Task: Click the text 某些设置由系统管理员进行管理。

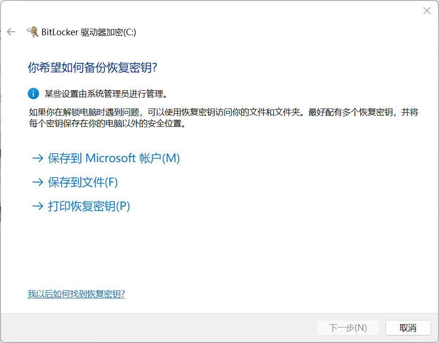Action: click(107, 94)
